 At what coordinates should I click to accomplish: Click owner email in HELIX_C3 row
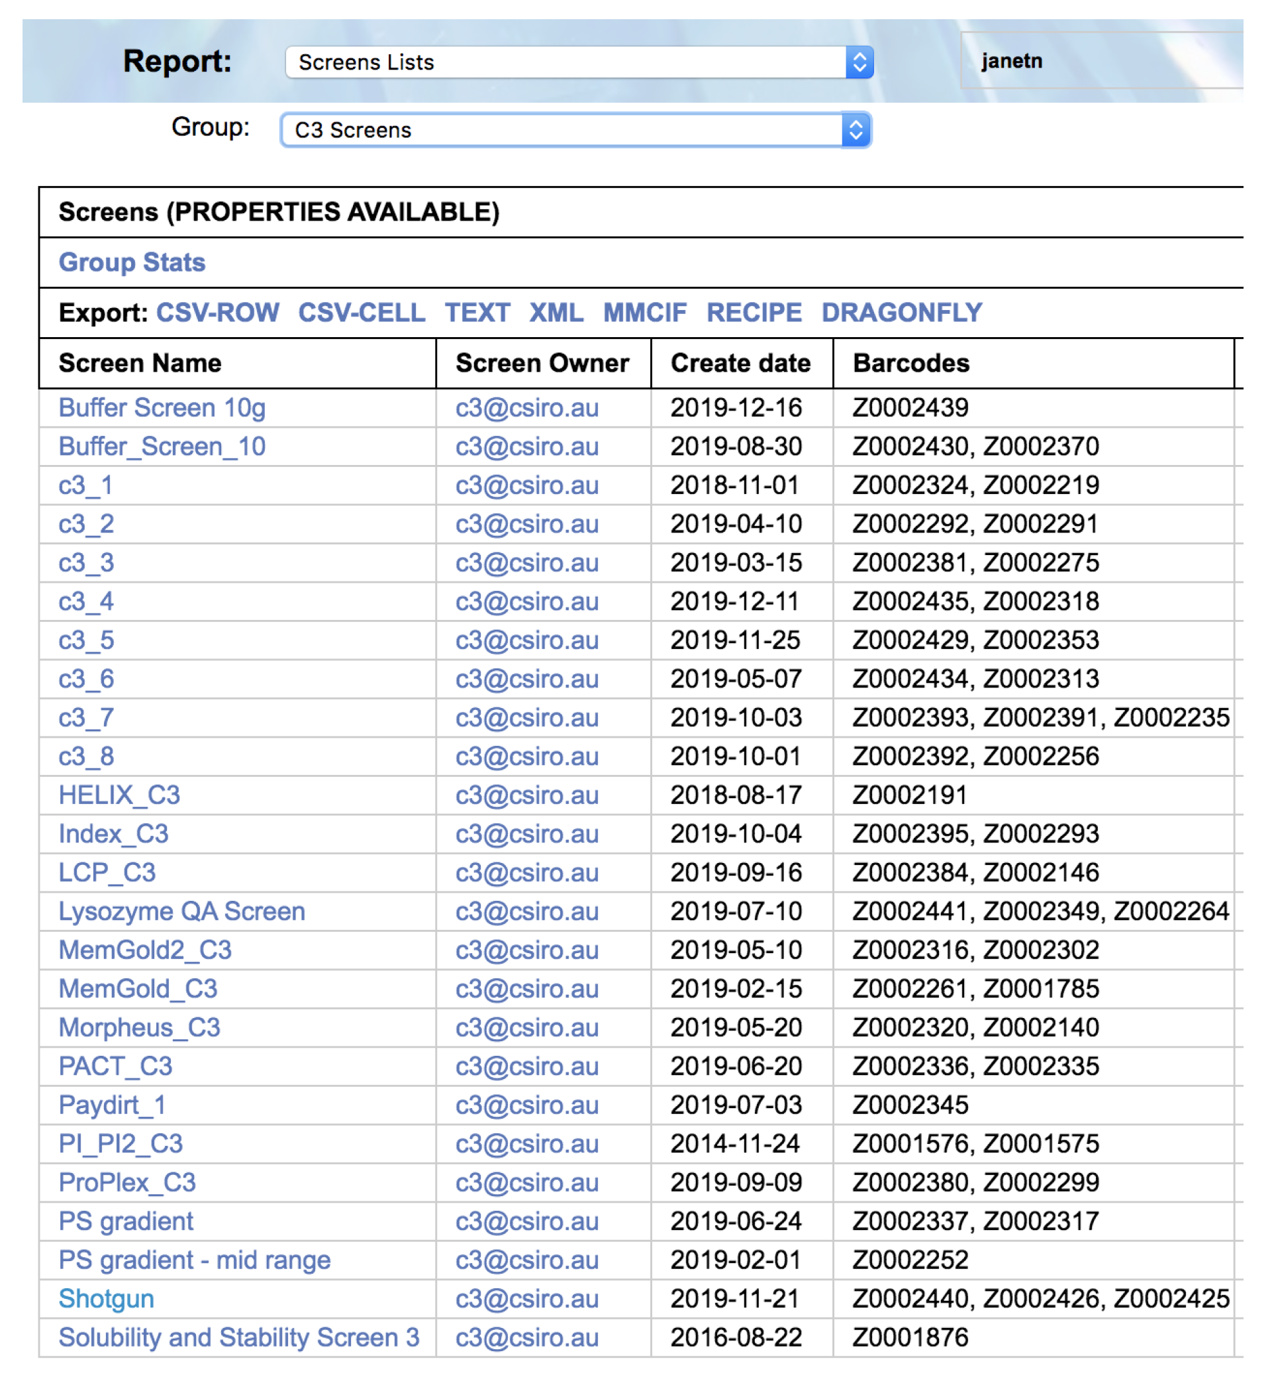click(x=526, y=795)
